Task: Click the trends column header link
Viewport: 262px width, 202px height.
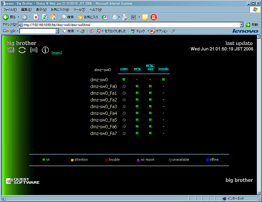Action: [164, 69]
